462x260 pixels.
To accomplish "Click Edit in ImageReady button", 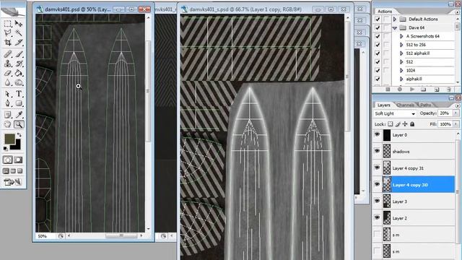I will coord(13,182).
